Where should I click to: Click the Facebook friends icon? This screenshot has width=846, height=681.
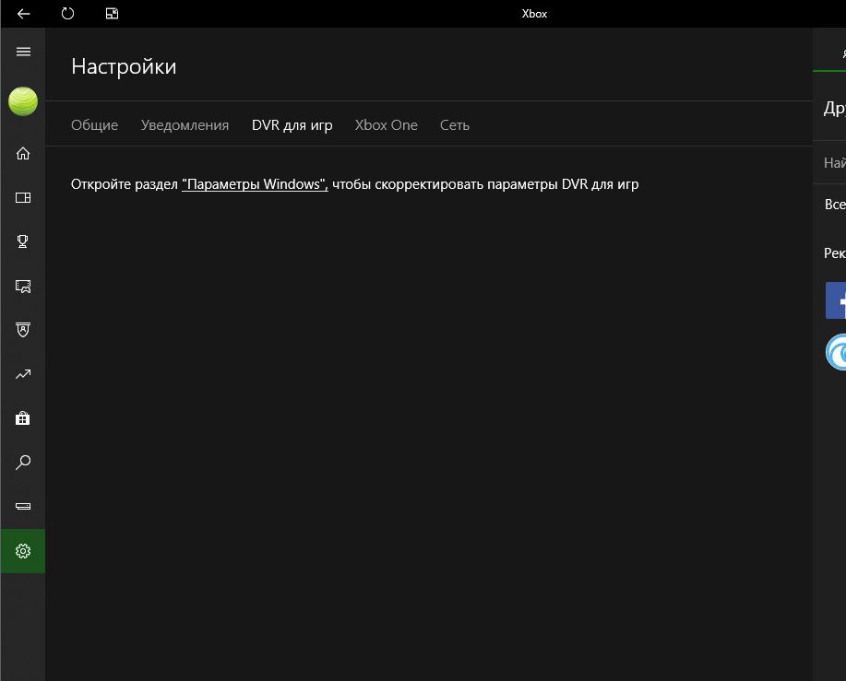click(836, 300)
